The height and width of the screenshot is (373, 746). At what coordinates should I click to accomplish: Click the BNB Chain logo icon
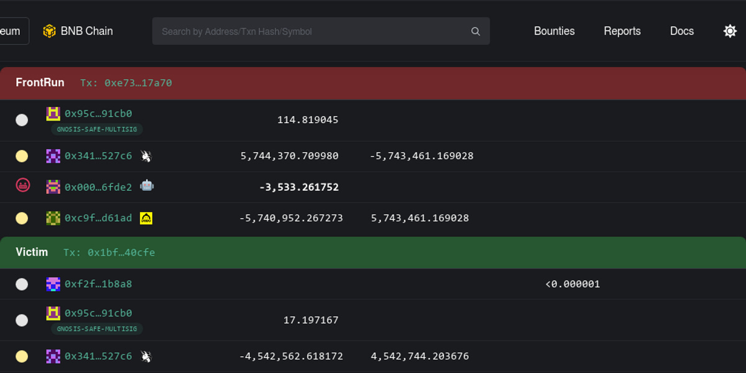click(49, 31)
